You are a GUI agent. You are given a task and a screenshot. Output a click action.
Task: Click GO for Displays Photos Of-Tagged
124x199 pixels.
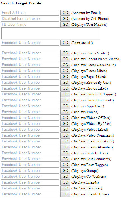pos(65,94)
